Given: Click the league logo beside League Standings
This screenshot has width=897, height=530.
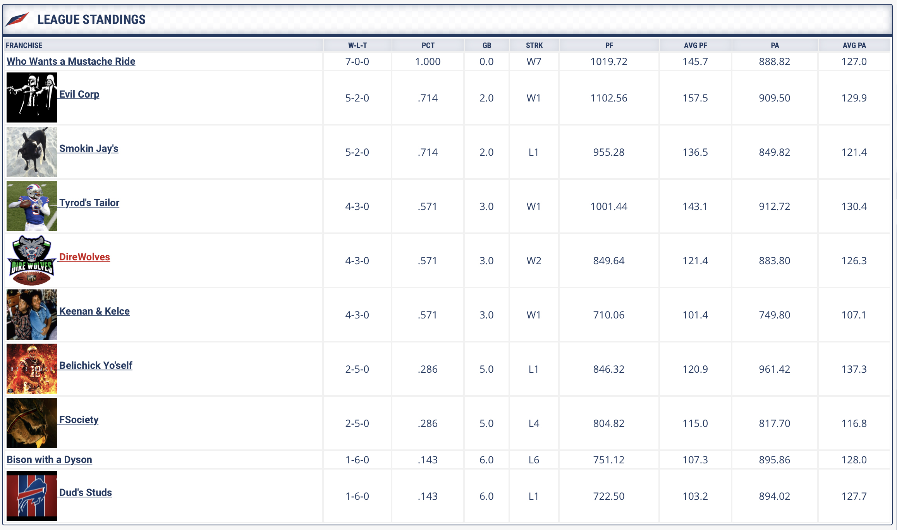Looking at the screenshot, I should (17, 19).
